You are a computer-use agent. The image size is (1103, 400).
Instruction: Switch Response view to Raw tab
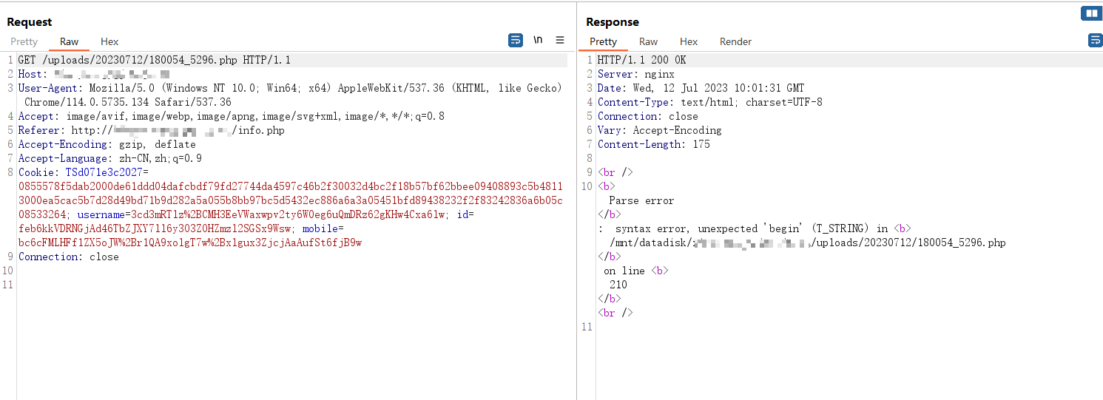pos(649,41)
